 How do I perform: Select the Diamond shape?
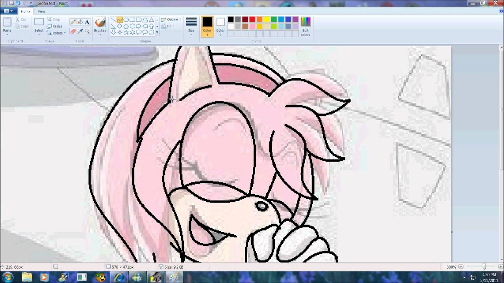[x=120, y=26]
